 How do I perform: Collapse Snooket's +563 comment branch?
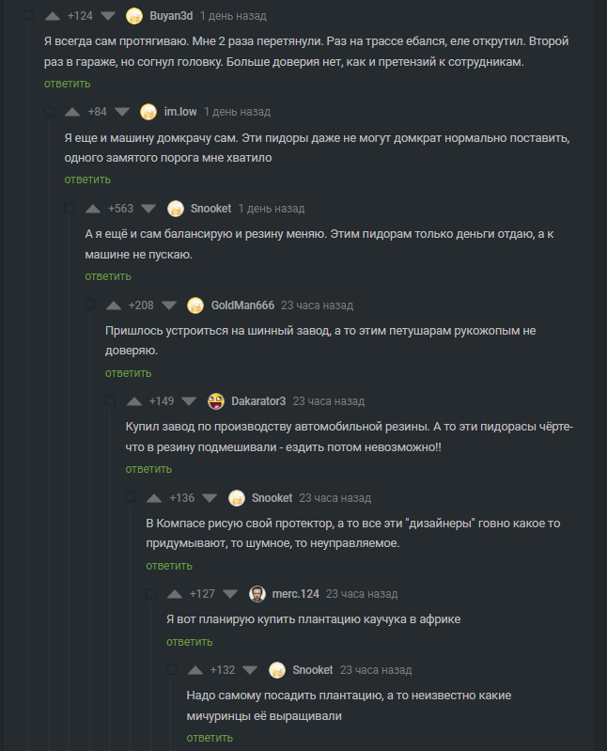click(70, 209)
